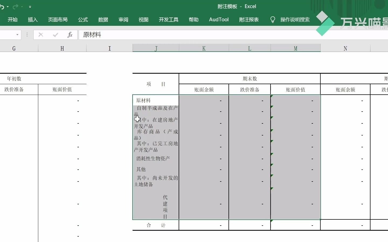Open the Redo history dropdown arrow
This screenshot has width=388, height=242.
tap(22, 7)
